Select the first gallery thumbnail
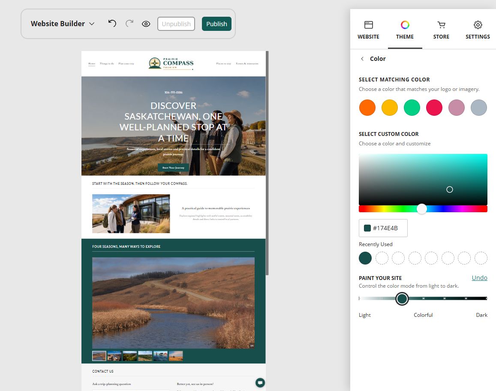 point(99,356)
